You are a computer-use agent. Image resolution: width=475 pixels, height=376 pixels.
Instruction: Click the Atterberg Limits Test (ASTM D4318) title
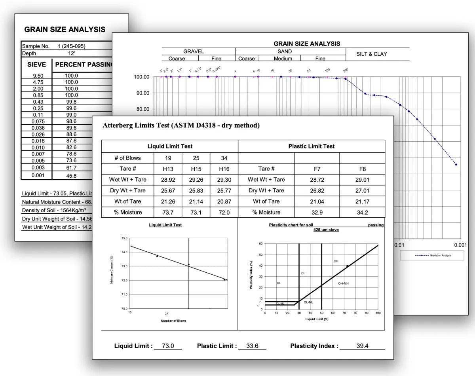[x=181, y=125]
